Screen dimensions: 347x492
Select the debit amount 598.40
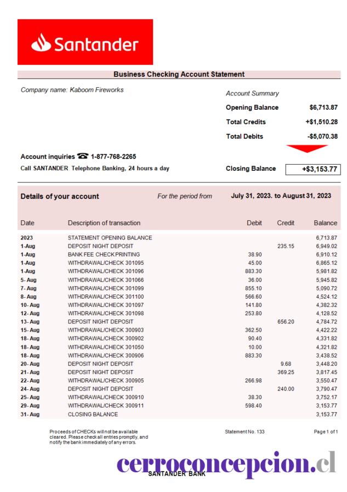pyautogui.click(x=253, y=405)
